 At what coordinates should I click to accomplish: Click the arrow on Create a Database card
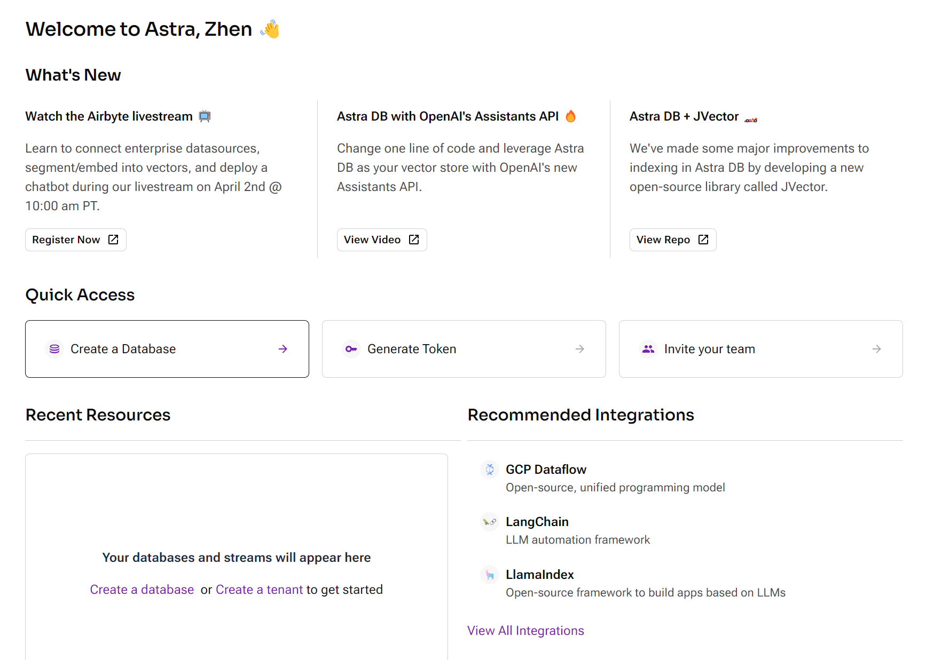(x=283, y=349)
